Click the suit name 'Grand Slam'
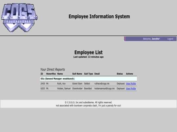The height and width of the screenshot is (132, 177). [x=77, y=84]
